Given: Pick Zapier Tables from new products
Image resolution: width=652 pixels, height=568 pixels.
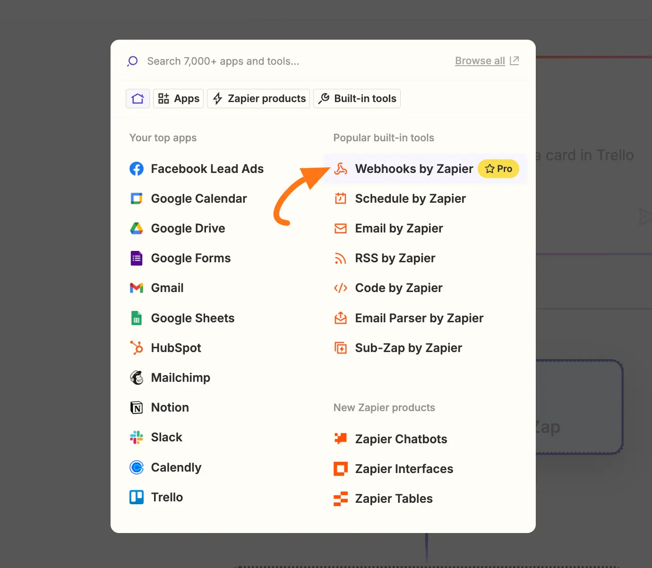Looking at the screenshot, I should coord(393,499).
